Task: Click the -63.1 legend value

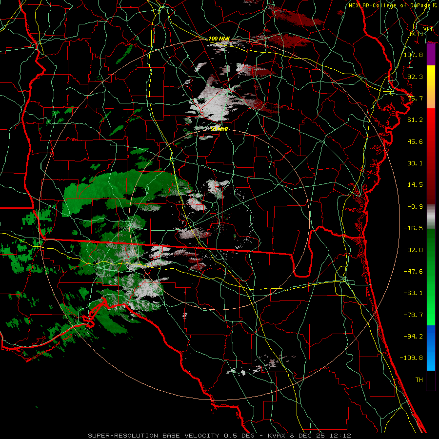Action: [413, 293]
